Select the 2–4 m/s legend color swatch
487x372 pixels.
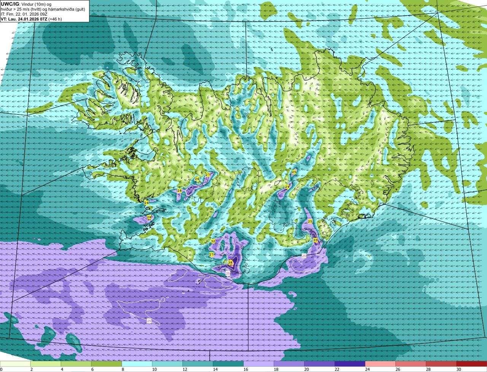point(46,364)
